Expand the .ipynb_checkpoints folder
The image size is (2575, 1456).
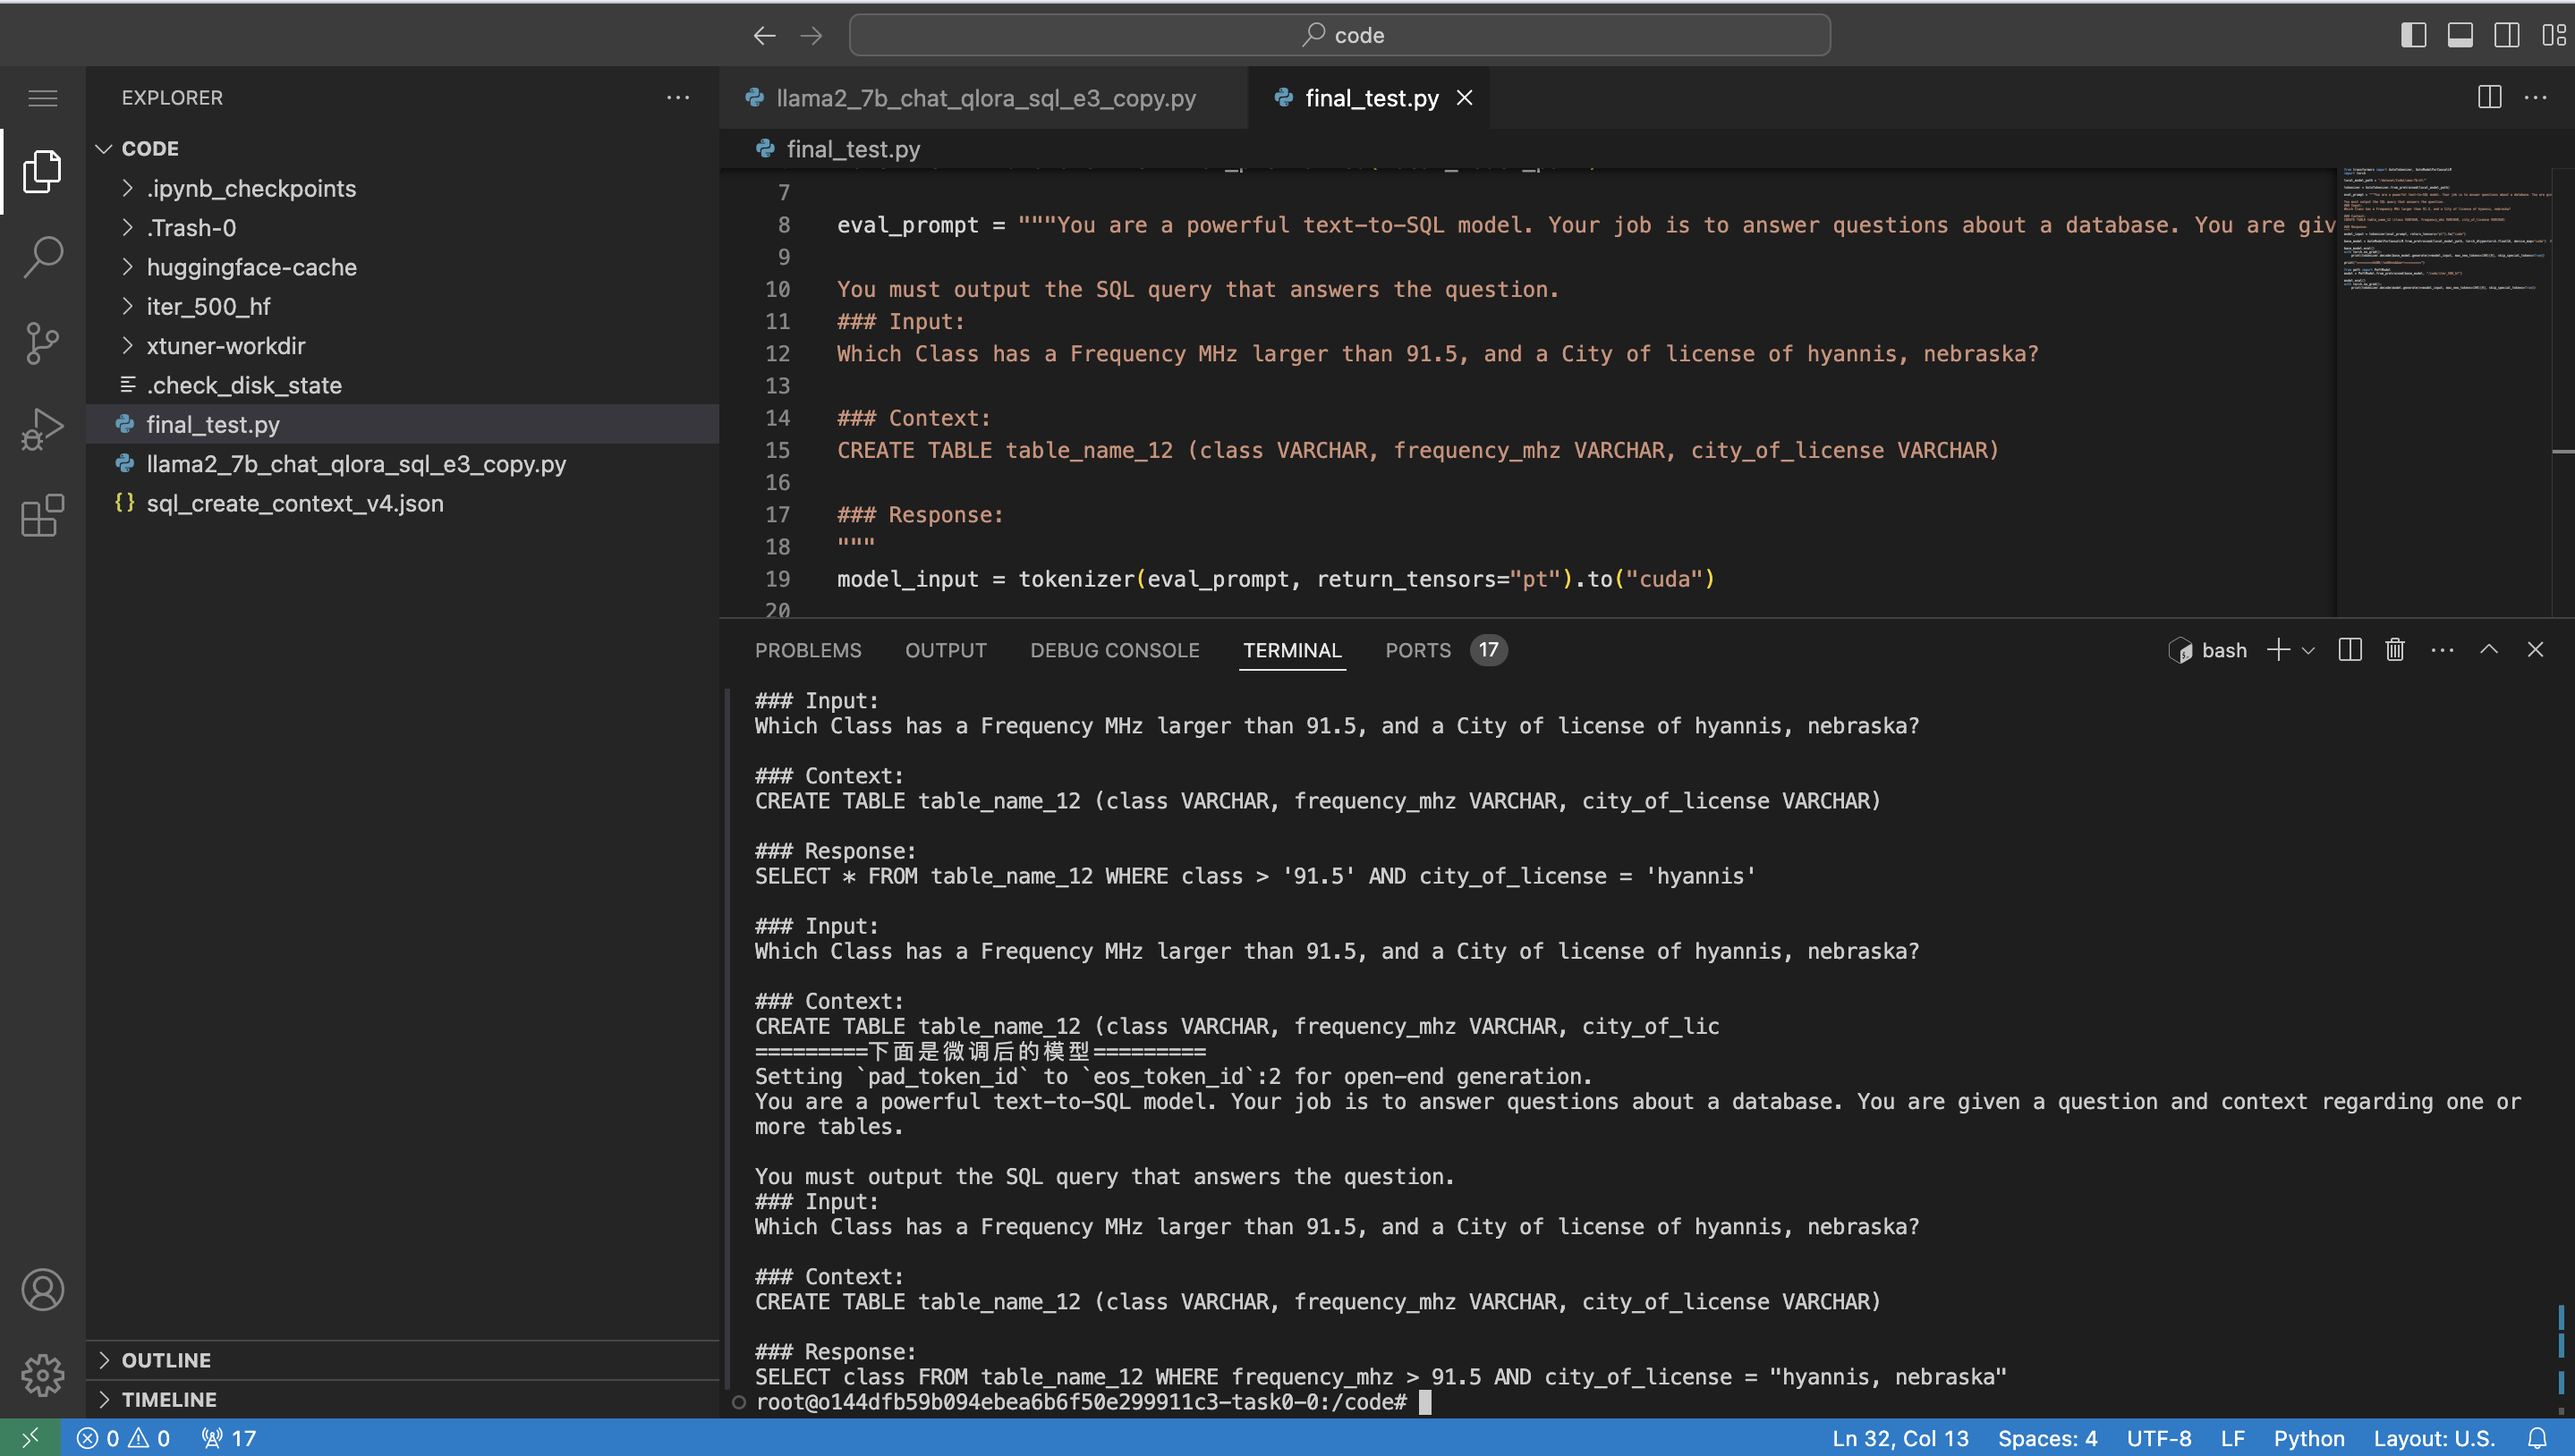(404, 188)
